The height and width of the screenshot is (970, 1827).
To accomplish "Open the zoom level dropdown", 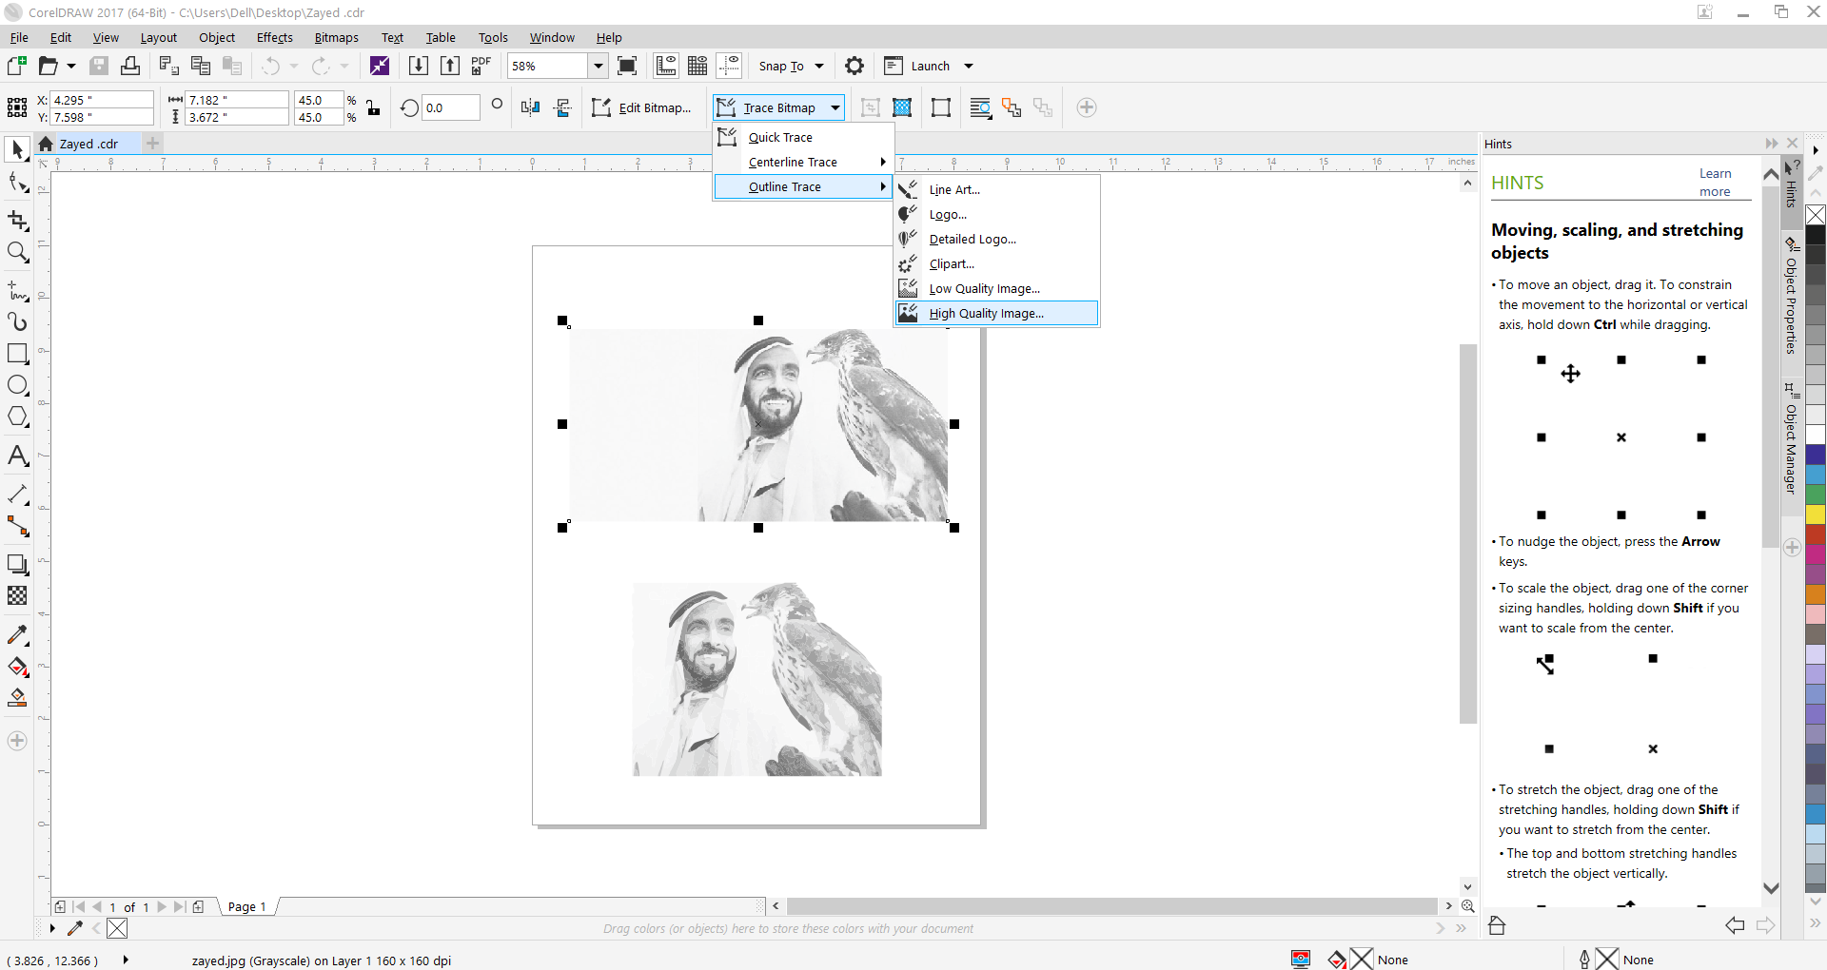I will [x=599, y=66].
